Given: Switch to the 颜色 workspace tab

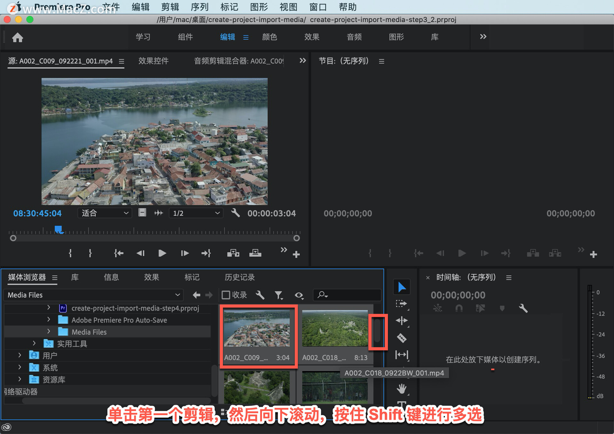Looking at the screenshot, I should pos(269,37).
